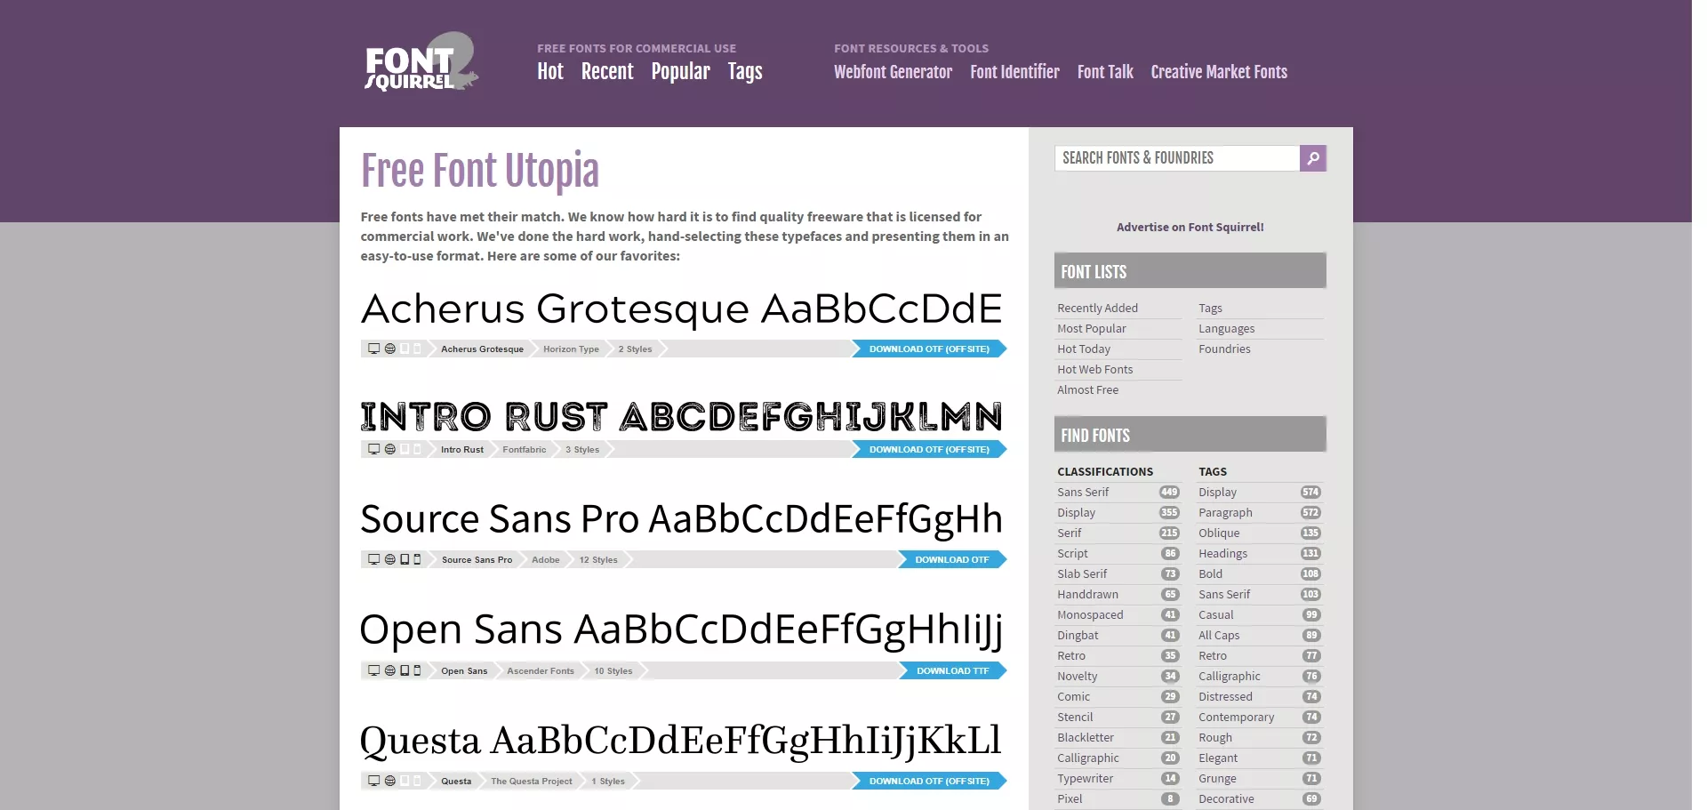1707x810 pixels.
Task: Click Adobe foundry link
Action: [546, 559]
